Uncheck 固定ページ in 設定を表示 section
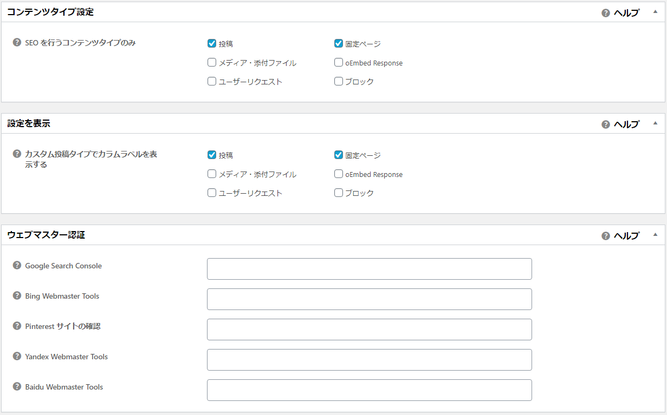 pos(339,155)
